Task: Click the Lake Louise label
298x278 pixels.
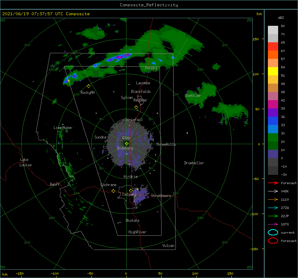Action: [x=25, y=162]
